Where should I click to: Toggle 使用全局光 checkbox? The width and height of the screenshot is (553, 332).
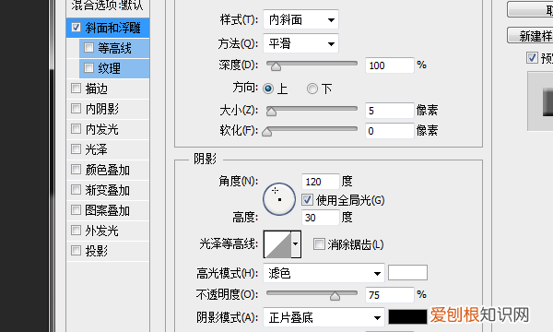[x=307, y=200]
